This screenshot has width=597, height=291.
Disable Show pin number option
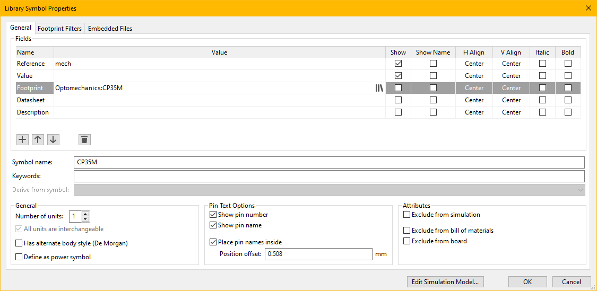[213, 215]
